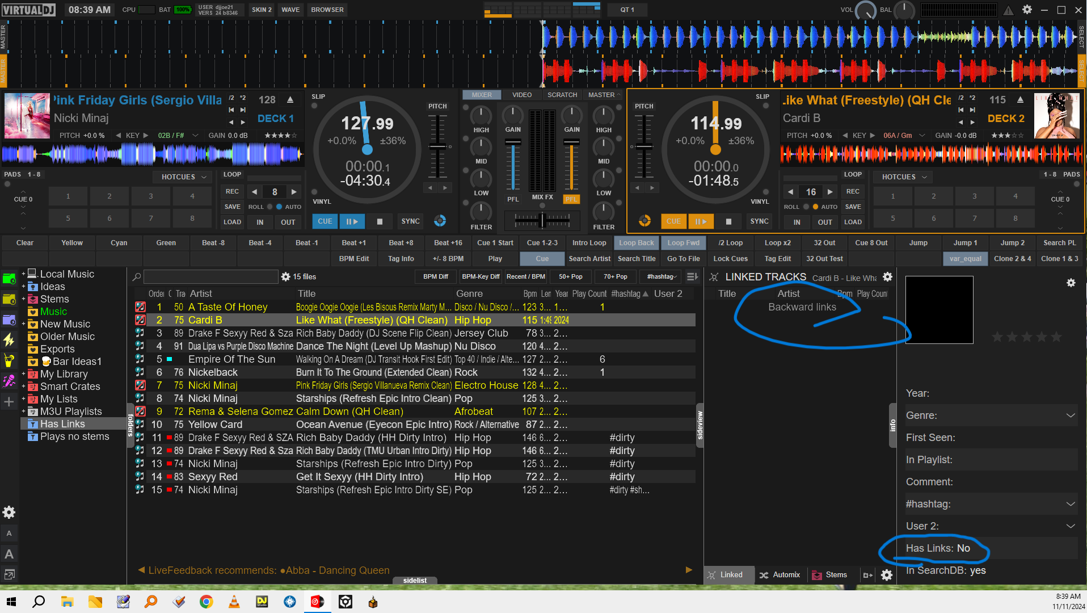
Task: Toggle PFL headphone cue on right channel
Action: coord(571,199)
